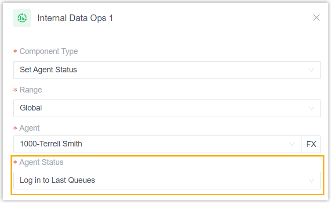Click the 'Component Type' field label
The image size is (331, 203).
tap(48, 51)
